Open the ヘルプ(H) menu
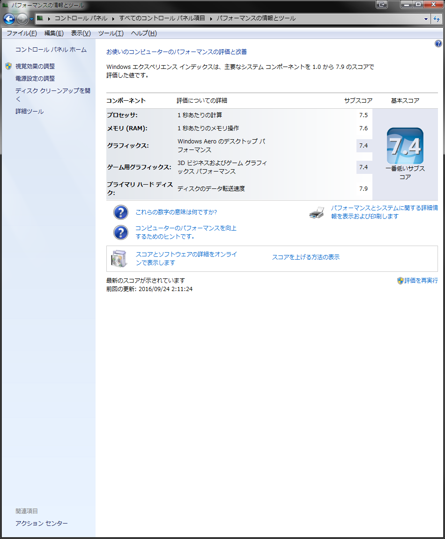 coord(144,33)
